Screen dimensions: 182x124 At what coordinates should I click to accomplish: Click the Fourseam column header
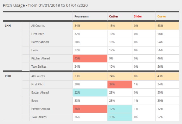click(x=81, y=16)
